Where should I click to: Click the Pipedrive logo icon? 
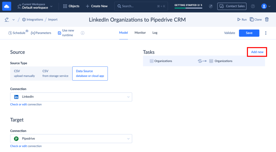click(x=16, y=139)
